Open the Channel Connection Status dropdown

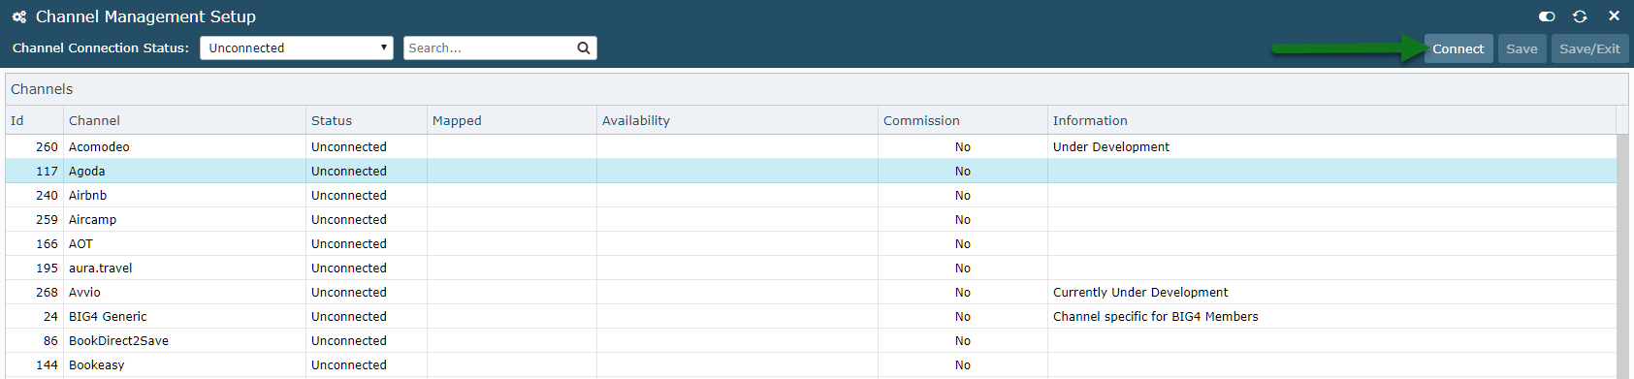click(297, 47)
